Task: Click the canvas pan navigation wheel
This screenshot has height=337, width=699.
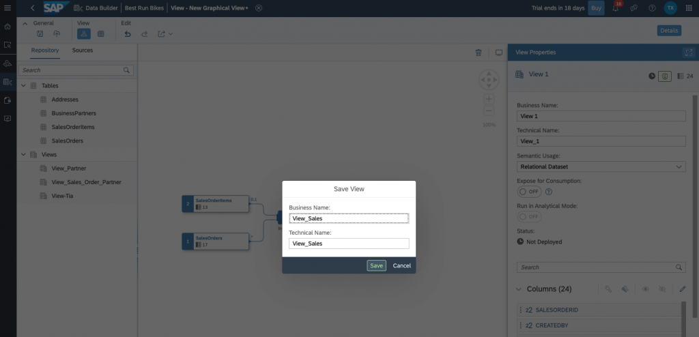Action: click(489, 80)
